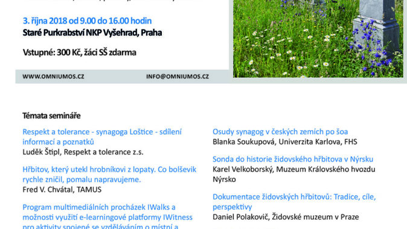Image resolution: width=407 pixels, height=229 pixels.
Task: Open topic Osudy synagog v českých zemích
Action: 280,131
